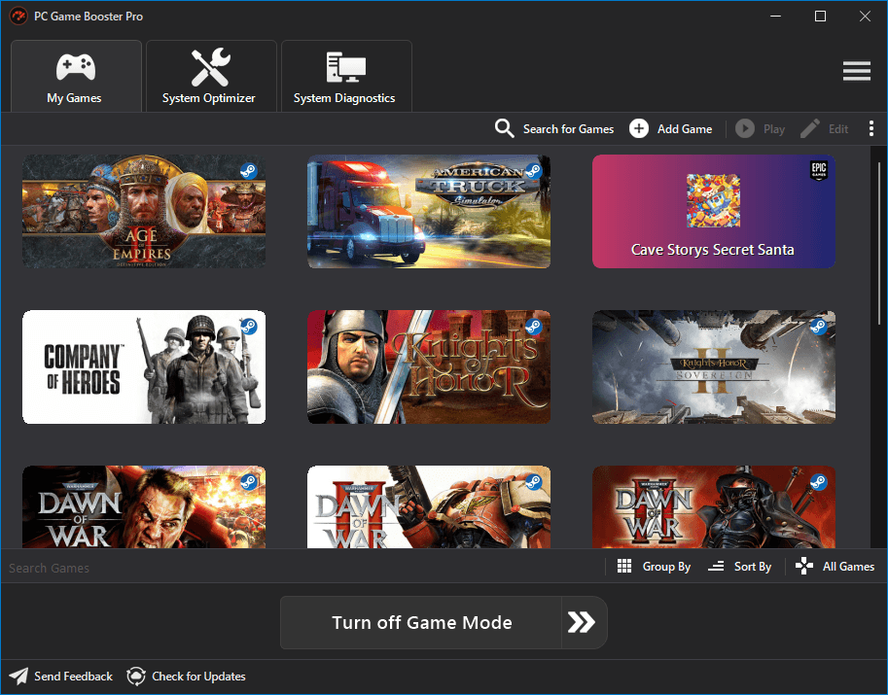Screen dimensions: 888x695
Task: Click the Search for Games magnifier icon
Action: pos(504,128)
